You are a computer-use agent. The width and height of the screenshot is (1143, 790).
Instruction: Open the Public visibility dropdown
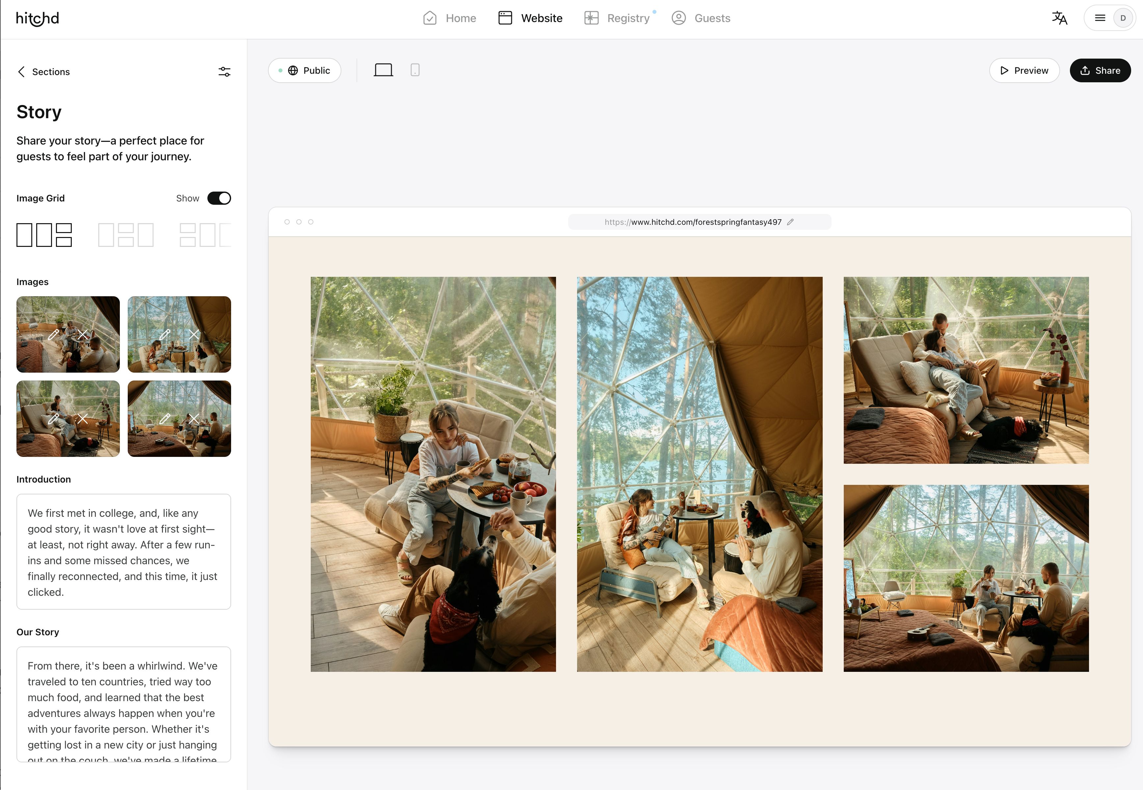(305, 71)
